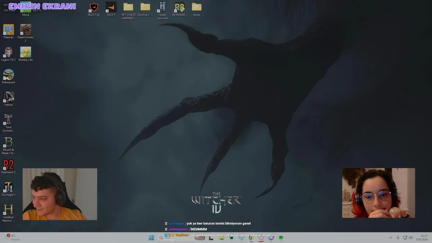432x243 pixels.
Task: Click the FACEIT desktop icon
Action: 111,9
